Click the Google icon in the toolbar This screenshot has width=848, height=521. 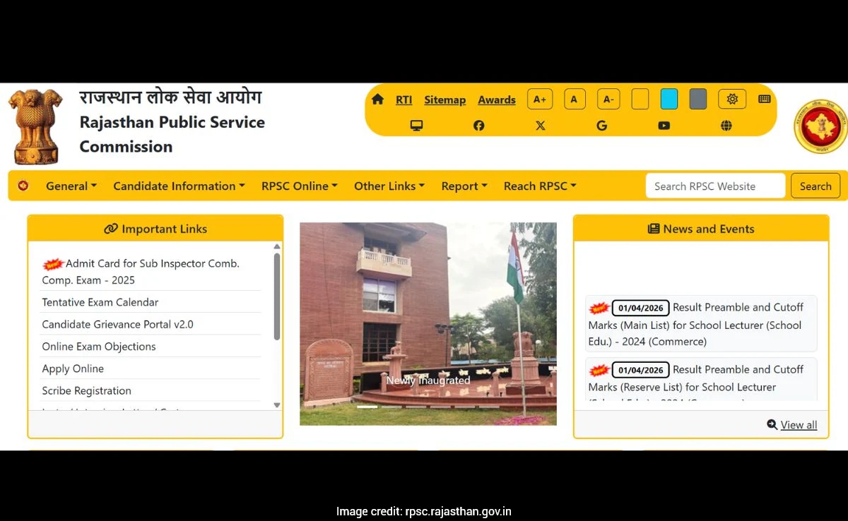(602, 125)
